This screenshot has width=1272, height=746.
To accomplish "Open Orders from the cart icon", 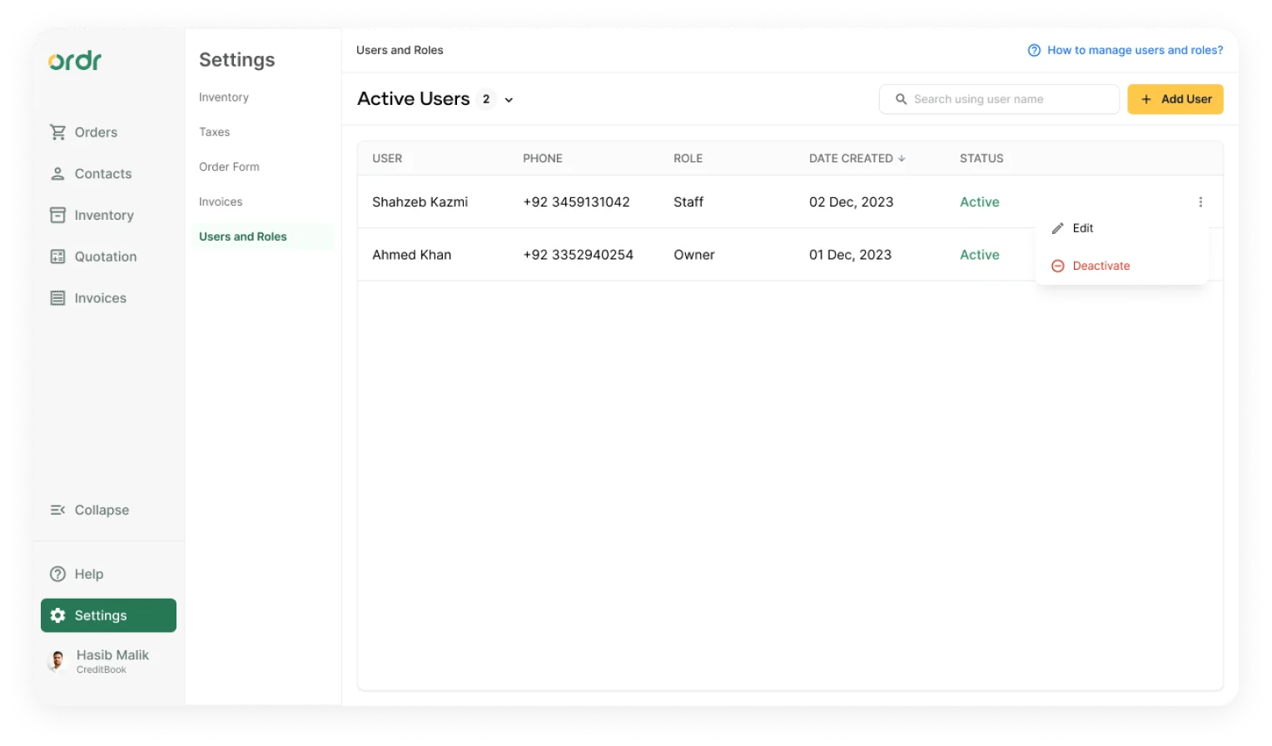I will click(57, 132).
